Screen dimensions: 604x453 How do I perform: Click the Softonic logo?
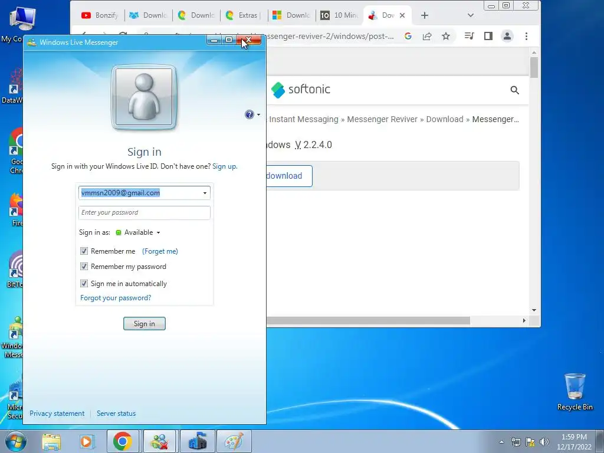(300, 90)
